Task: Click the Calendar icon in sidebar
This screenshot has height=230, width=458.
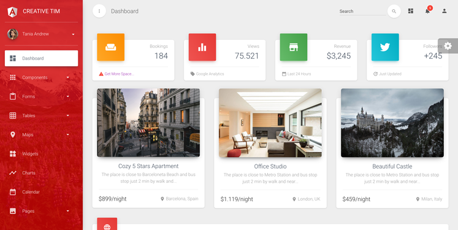Action: click(12, 192)
